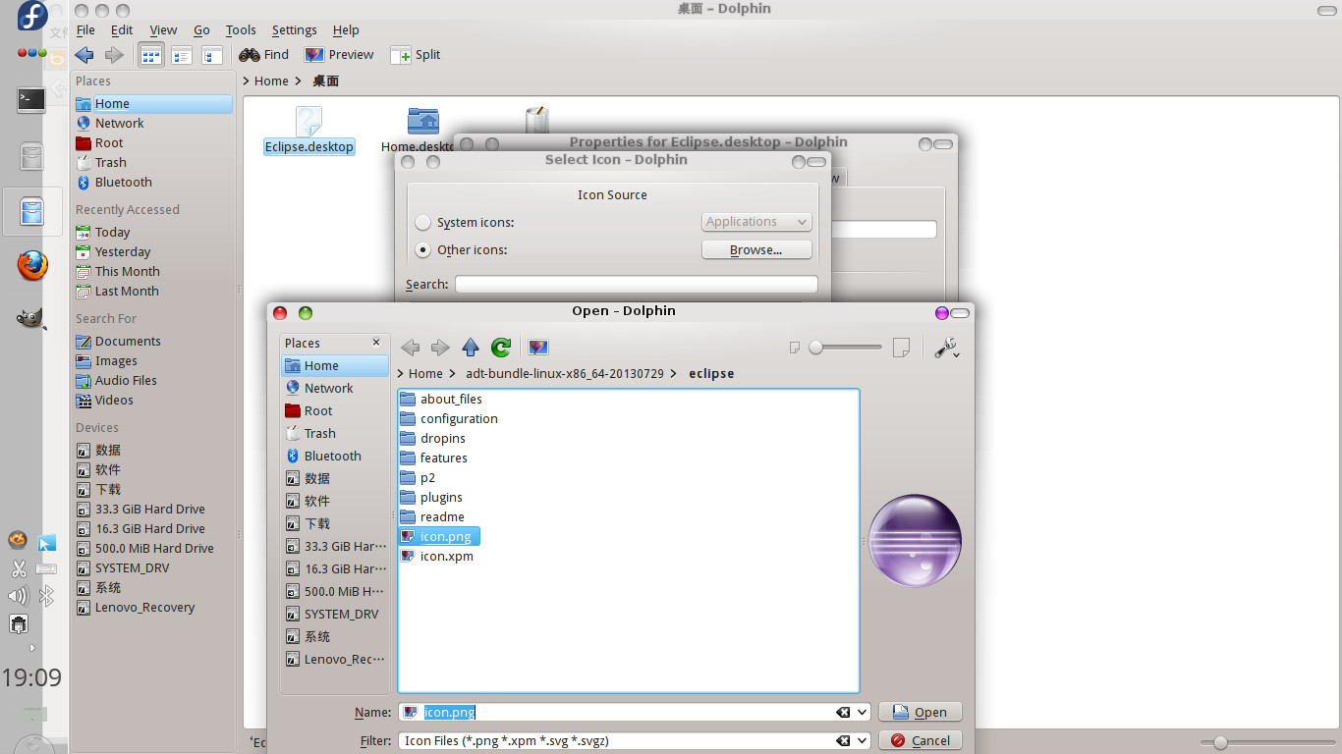Go back in main Dolphin toolbar

[x=84, y=55]
